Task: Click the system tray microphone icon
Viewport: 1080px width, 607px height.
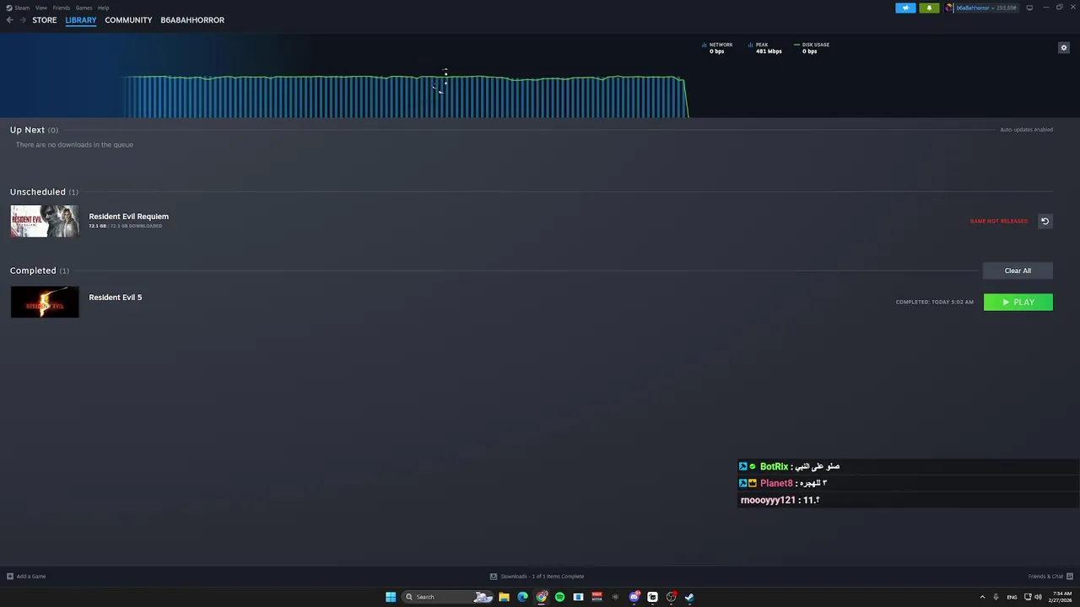Action: click(x=996, y=597)
